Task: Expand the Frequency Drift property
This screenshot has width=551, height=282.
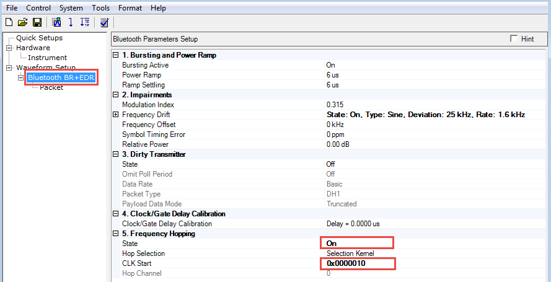Action: point(115,115)
